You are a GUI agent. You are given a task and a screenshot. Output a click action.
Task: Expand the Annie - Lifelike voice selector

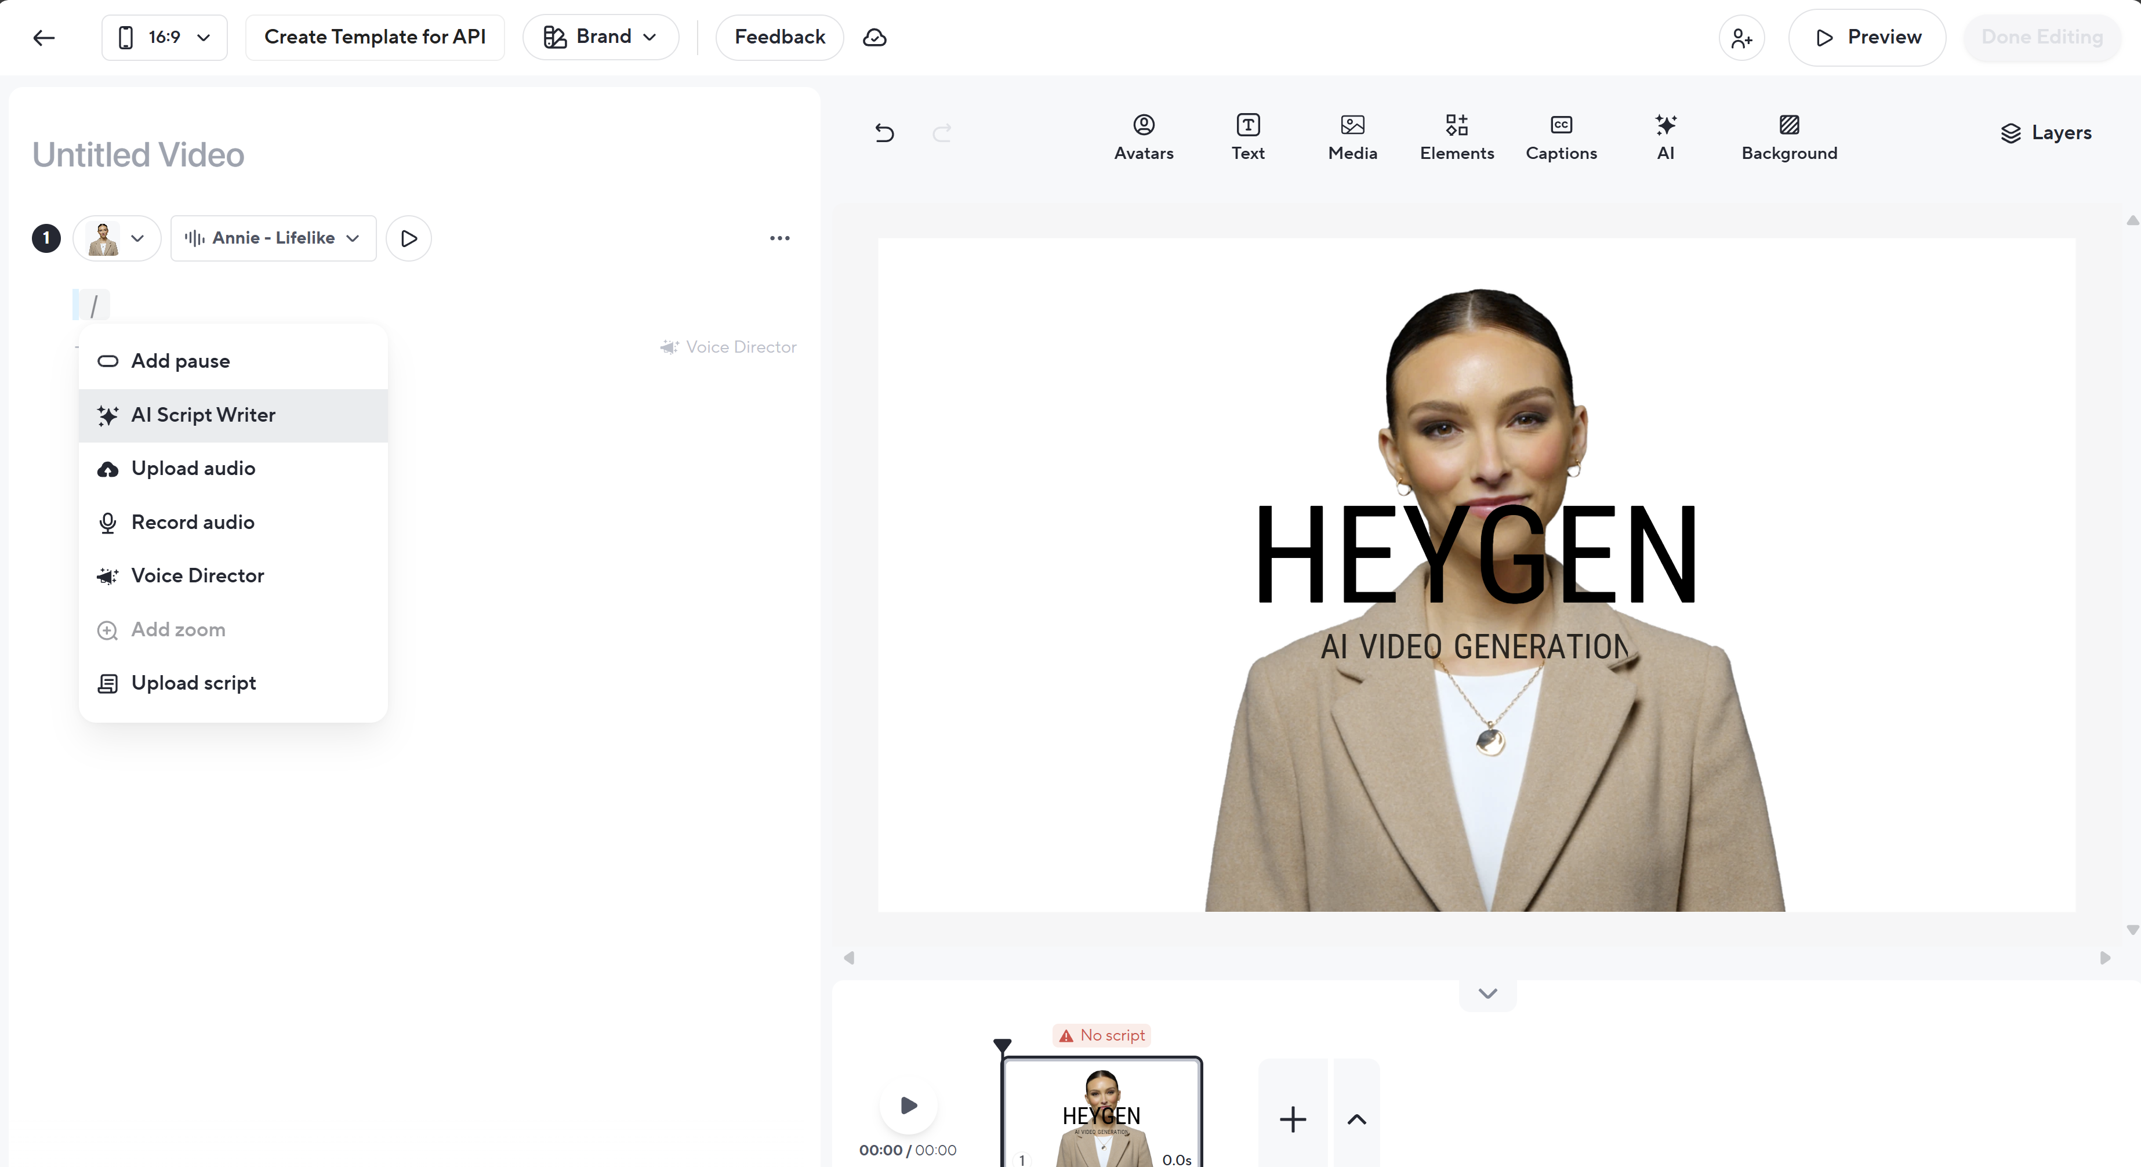[x=273, y=238]
